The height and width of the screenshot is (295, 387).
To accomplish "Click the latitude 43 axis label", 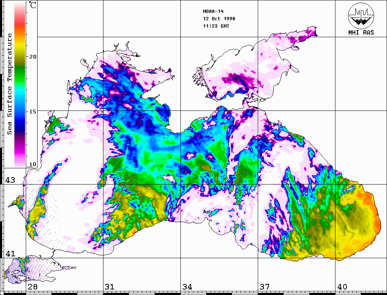I will point(10,180).
